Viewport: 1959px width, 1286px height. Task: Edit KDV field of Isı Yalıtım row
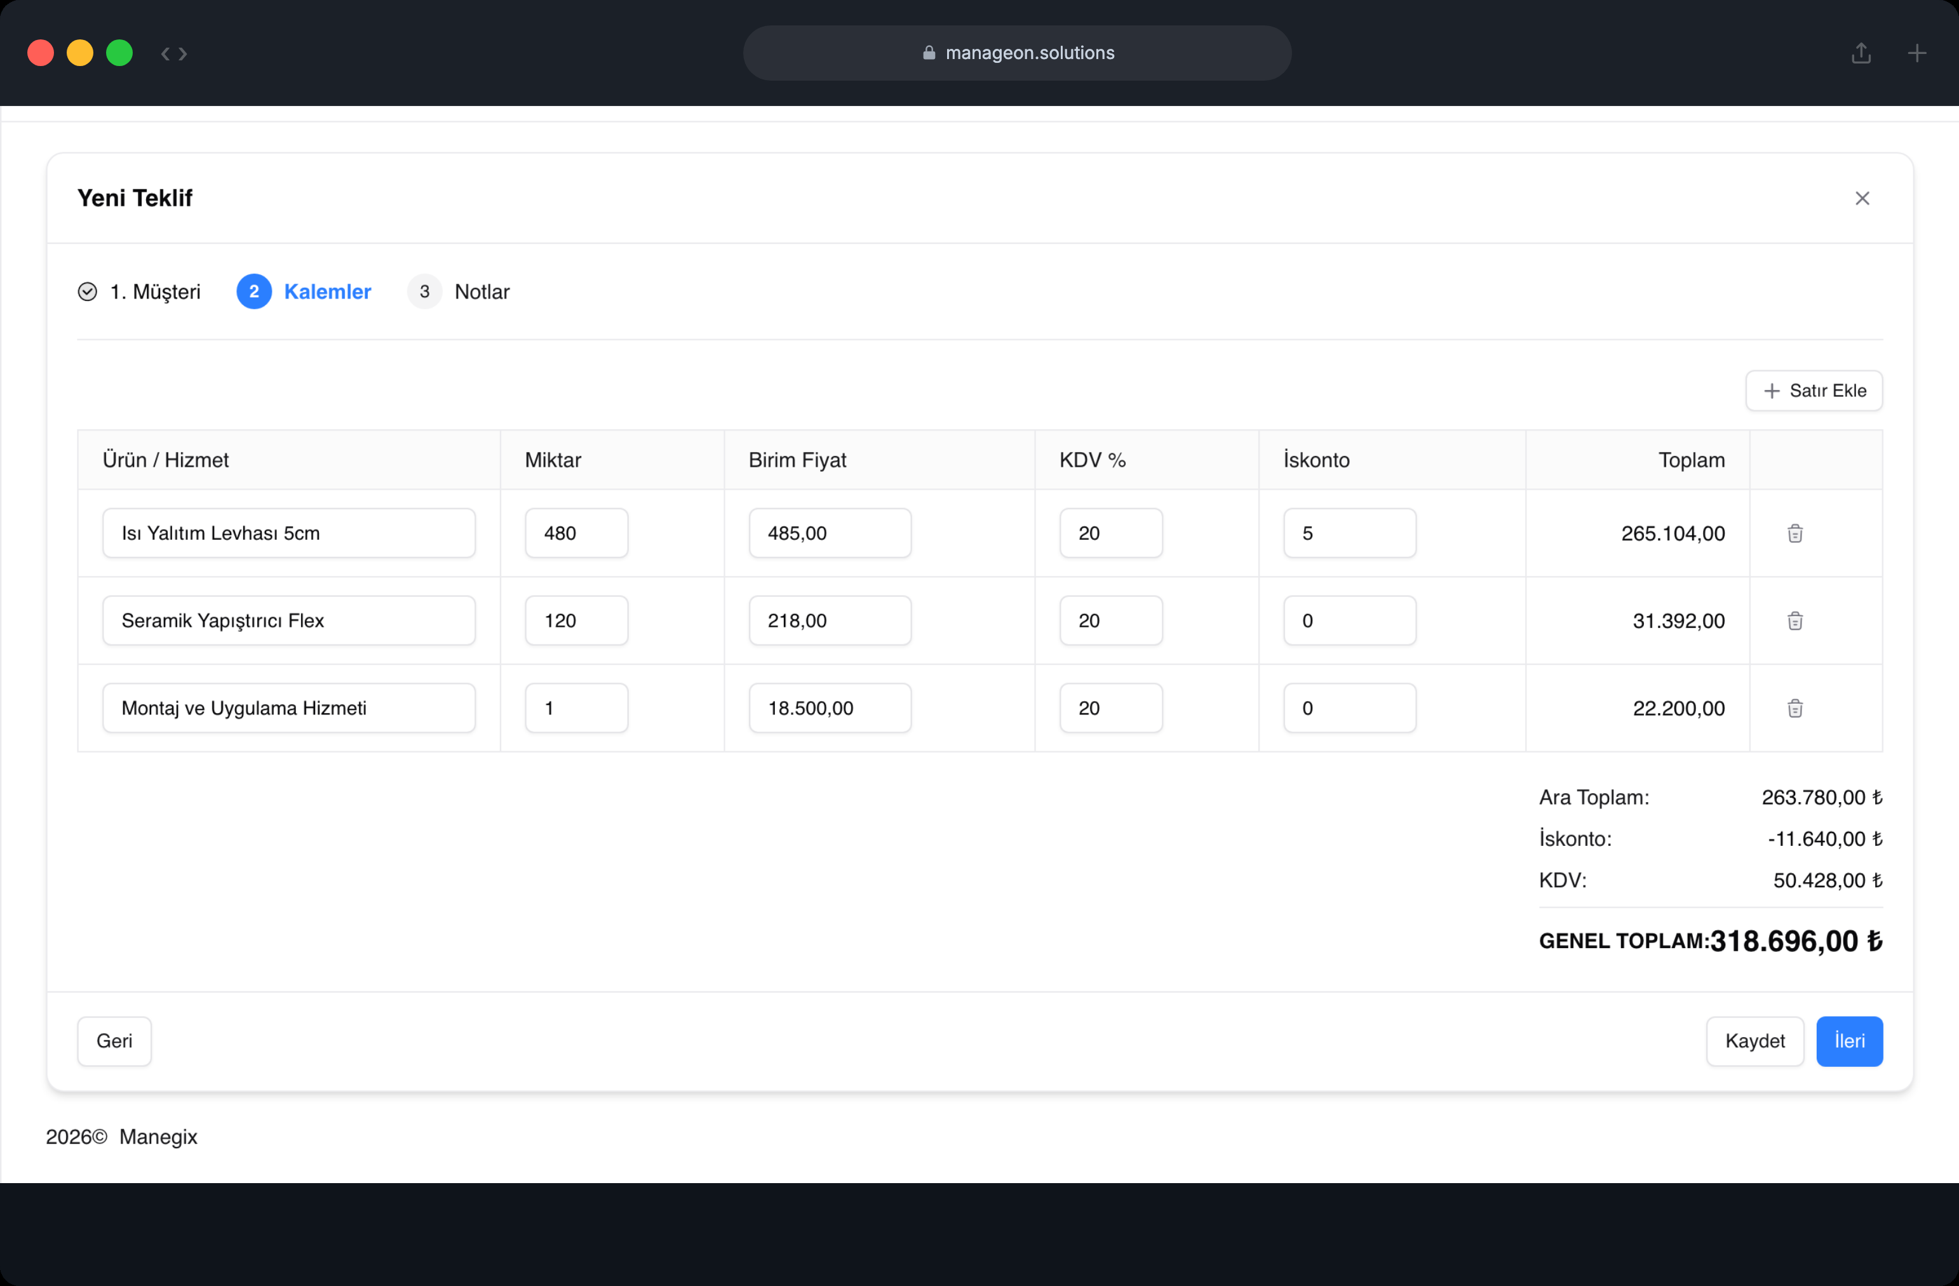tap(1110, 533)
